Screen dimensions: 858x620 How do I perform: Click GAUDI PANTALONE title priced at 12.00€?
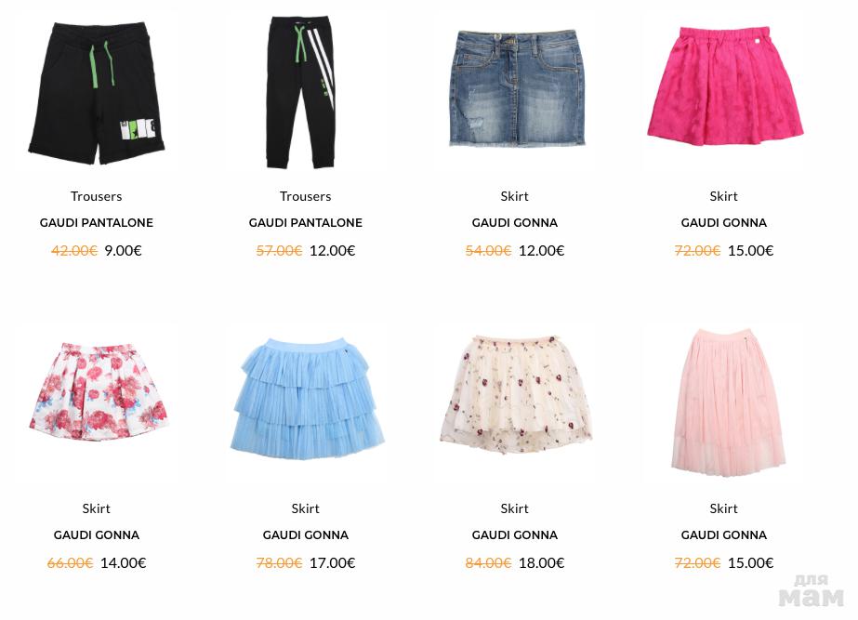coord(305,223)
